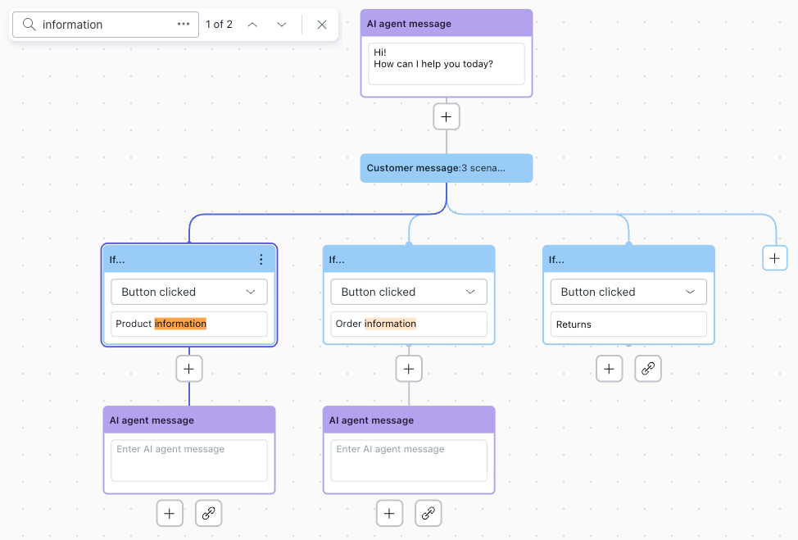Go to next search result
Viewport: 798px width, 540px height.
click(282, 25)
